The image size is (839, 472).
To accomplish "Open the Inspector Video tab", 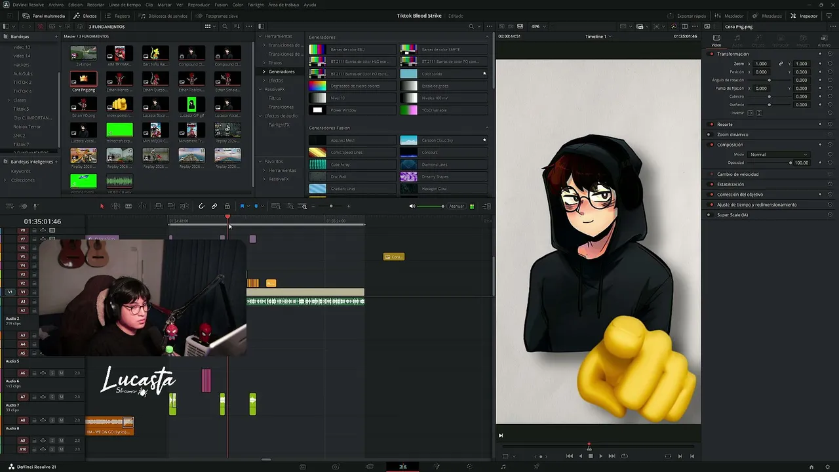I will [716, 40].
